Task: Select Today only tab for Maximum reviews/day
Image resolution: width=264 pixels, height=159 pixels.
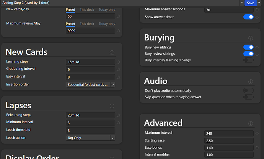Action: click(107, 24)
